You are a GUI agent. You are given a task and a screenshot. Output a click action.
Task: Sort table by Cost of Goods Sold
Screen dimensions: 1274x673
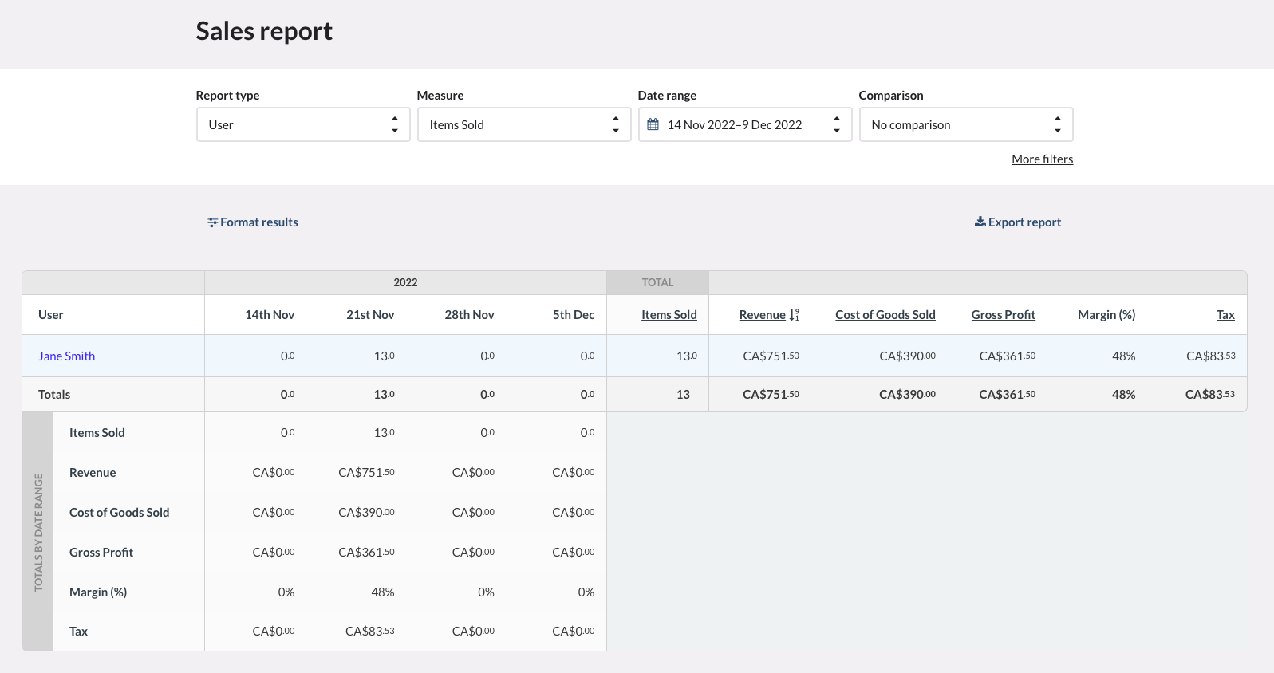885,315
